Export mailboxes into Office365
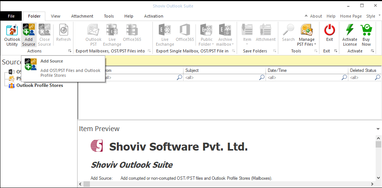Screen dimensions: 382x188 tap(132, 33)
